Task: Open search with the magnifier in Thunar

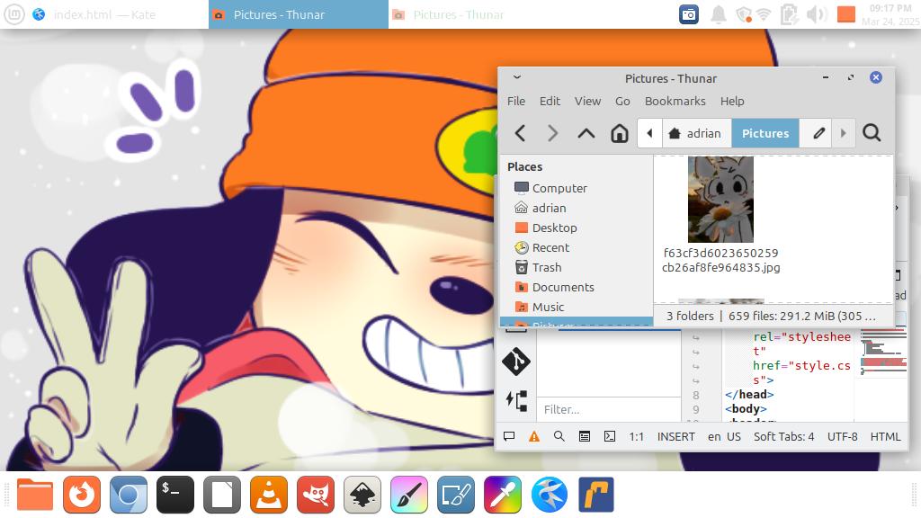Action: point(871,133)
